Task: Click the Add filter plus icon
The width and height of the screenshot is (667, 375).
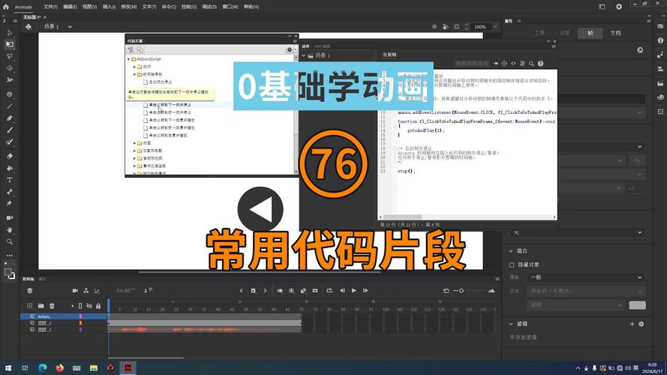Action: [632, 324]
